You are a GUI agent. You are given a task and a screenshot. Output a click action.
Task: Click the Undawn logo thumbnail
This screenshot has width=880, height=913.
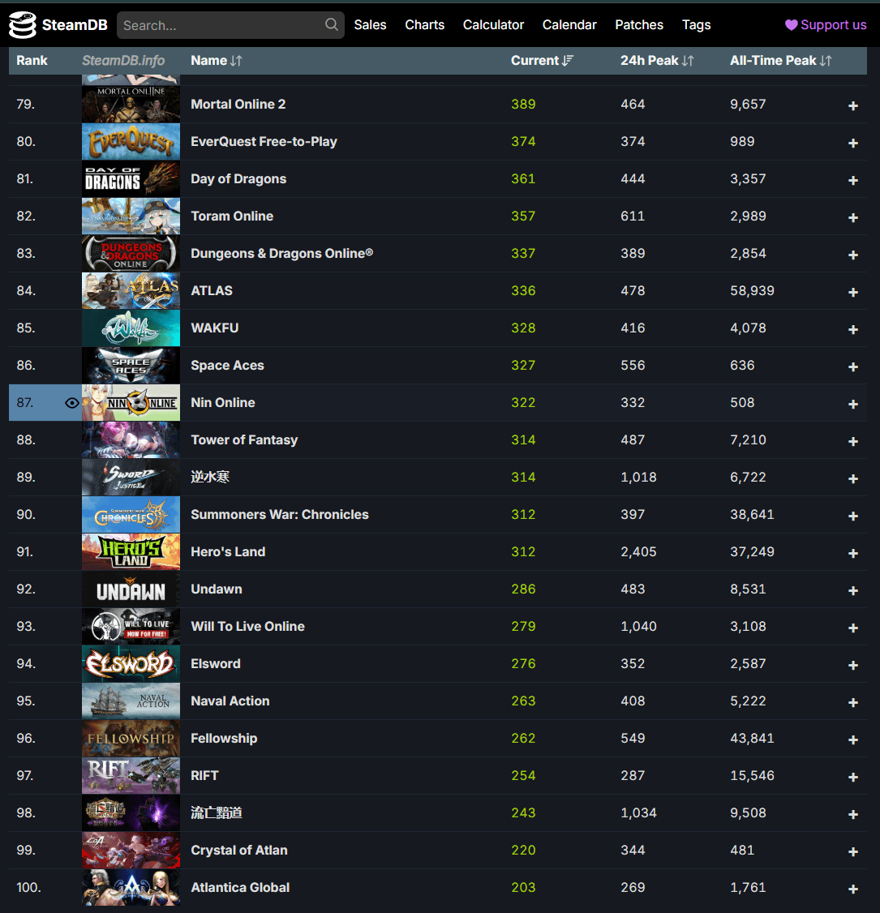[x=131, y=589]
